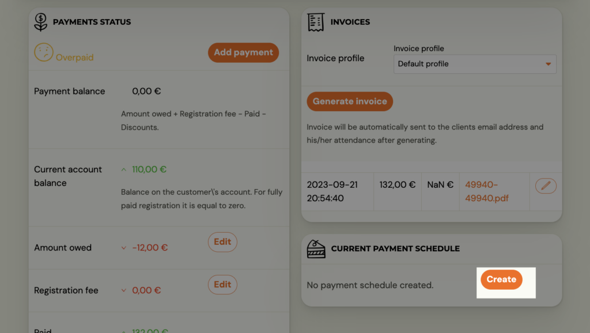Click the Payments Status plant-coin icon
This screenshot has width=590, height=333.
[x=40, y=22]
